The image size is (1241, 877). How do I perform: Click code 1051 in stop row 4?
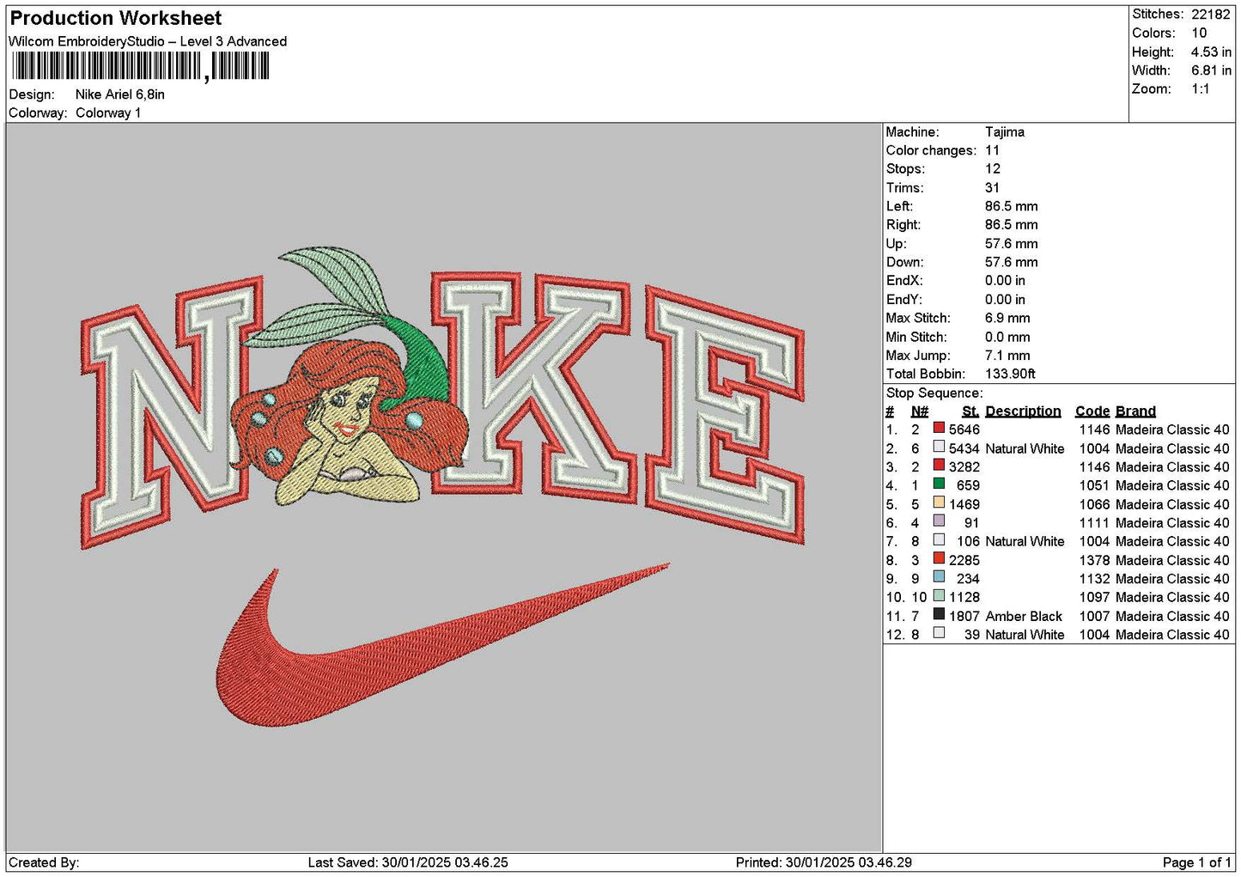coord(1094,485)
